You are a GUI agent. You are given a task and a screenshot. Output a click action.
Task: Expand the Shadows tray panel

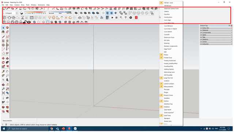216,39
